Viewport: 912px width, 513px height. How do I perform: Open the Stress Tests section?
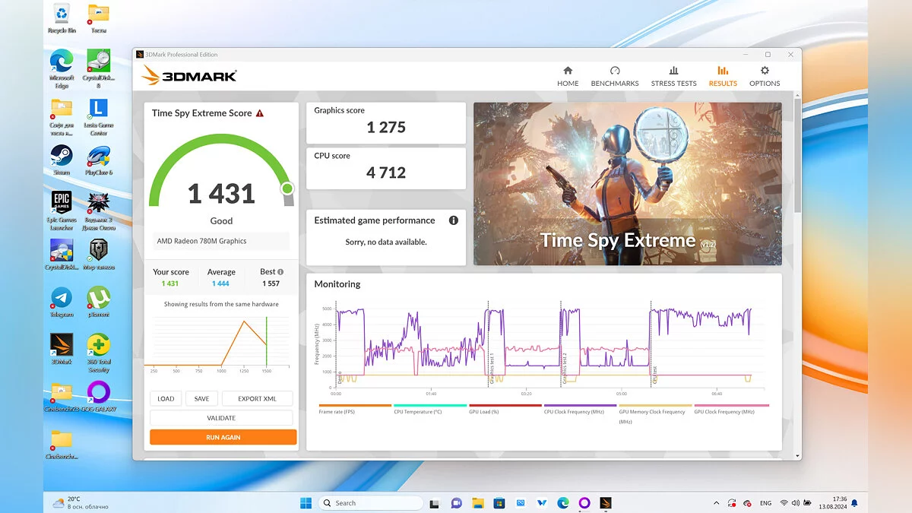(x=673, y=76)
